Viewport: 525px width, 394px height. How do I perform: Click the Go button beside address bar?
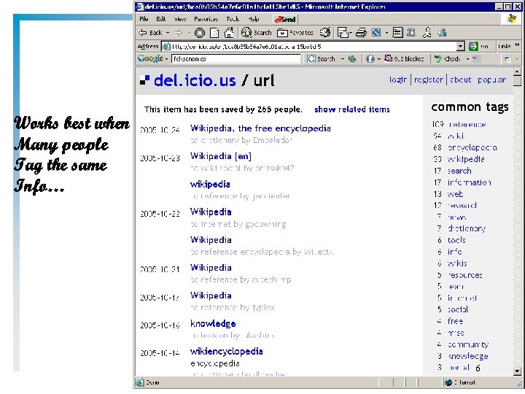(478, 46)
